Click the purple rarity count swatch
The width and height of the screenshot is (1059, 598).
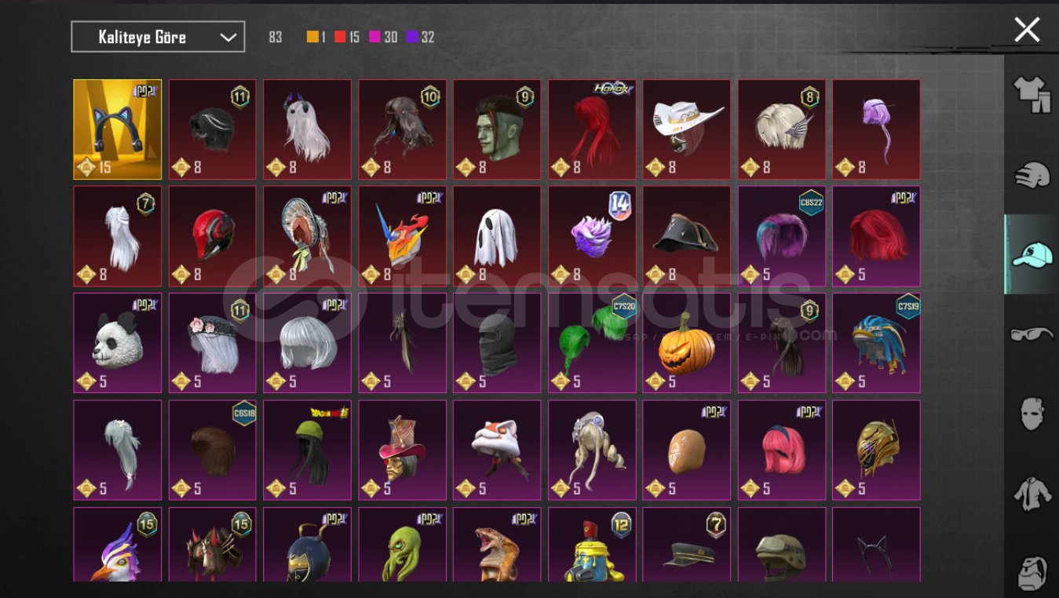click(x=412, y=37)
